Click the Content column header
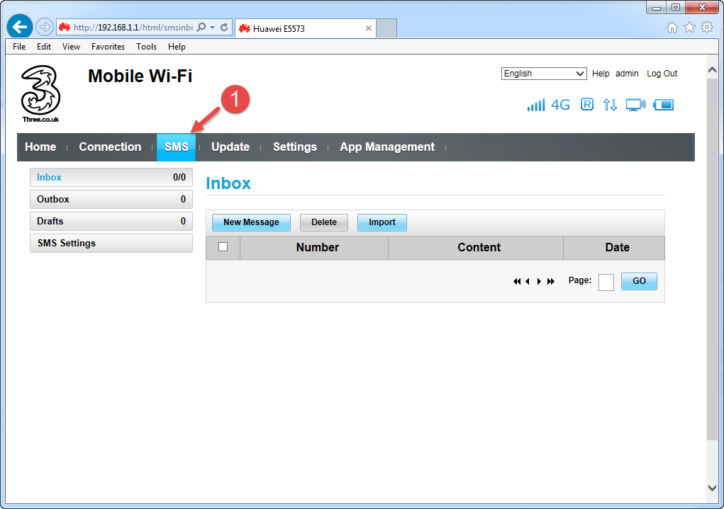Image resolution: width=724 pixels, height=509 pixels. pos(476,248)
